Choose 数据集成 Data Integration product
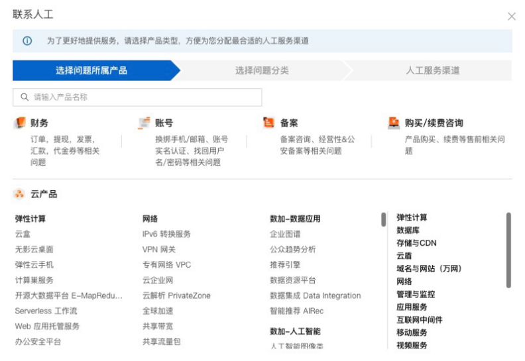The height and width of the screenshot is (361, 525). pos(316,295)
